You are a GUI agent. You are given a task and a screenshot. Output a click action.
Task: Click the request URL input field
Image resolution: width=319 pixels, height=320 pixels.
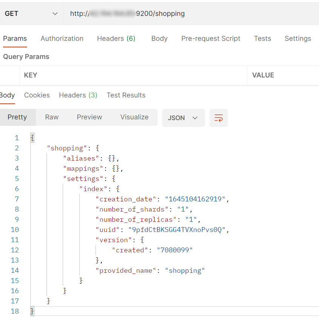click(x=189, y=14)
